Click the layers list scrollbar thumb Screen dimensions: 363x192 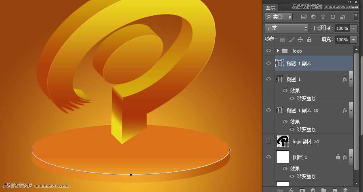pos(357,111)
